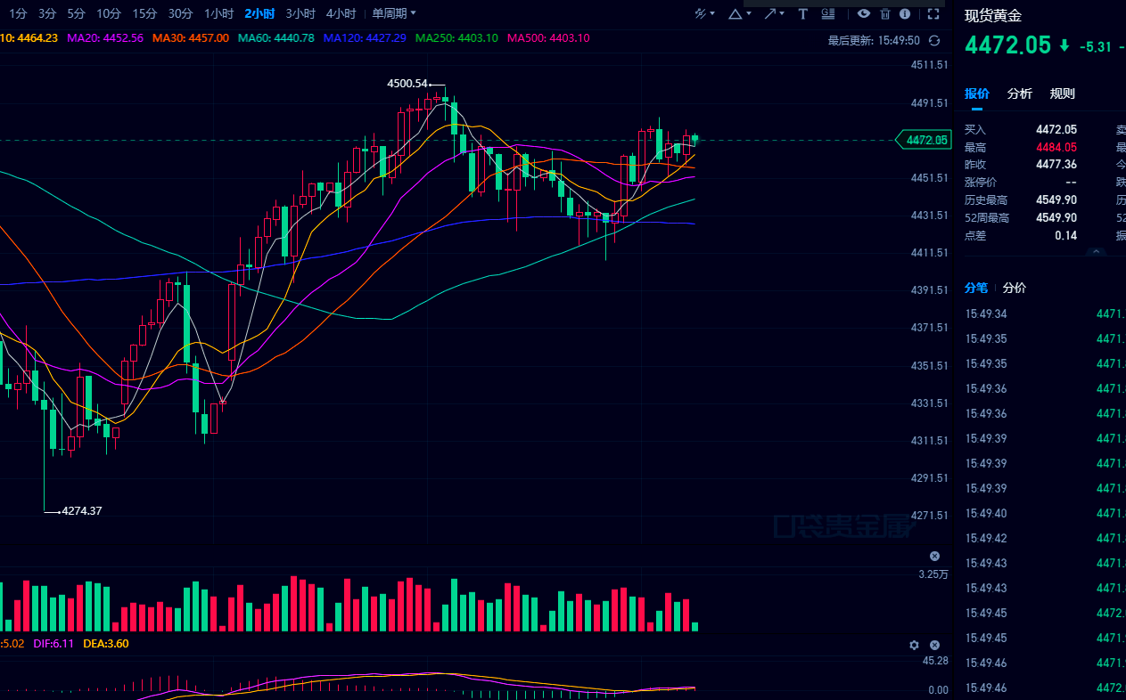
Task: Click the 昨收 4477.36 value
Action: click(x=1056, y=164)
